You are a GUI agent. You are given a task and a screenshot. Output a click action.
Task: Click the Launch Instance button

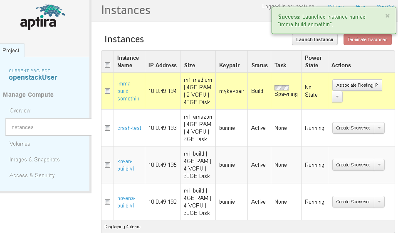coord(315,39)
